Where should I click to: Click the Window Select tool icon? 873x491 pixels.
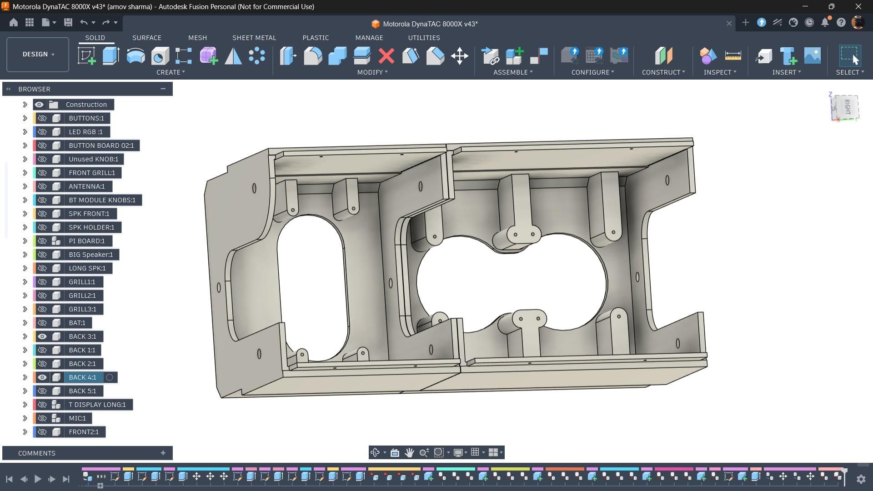click(x=849, y=55)
